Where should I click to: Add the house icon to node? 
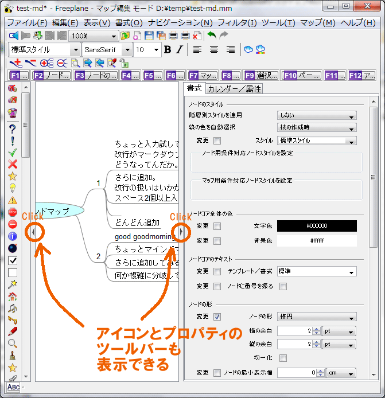13,296
